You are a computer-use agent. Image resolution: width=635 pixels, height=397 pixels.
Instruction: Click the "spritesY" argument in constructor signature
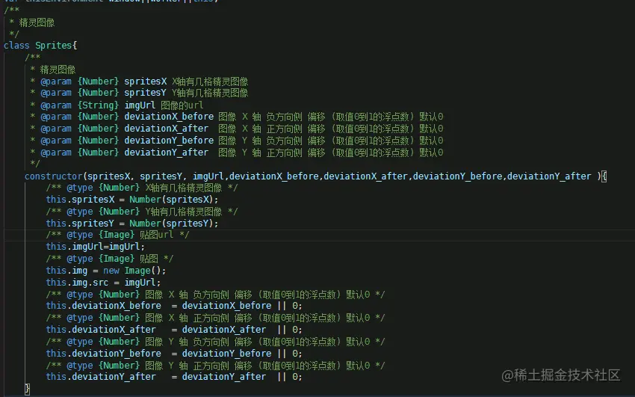pos(161,176)
